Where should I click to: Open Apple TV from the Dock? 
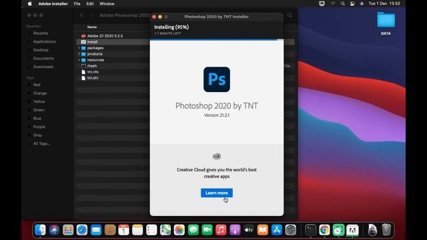coord(249,230)
